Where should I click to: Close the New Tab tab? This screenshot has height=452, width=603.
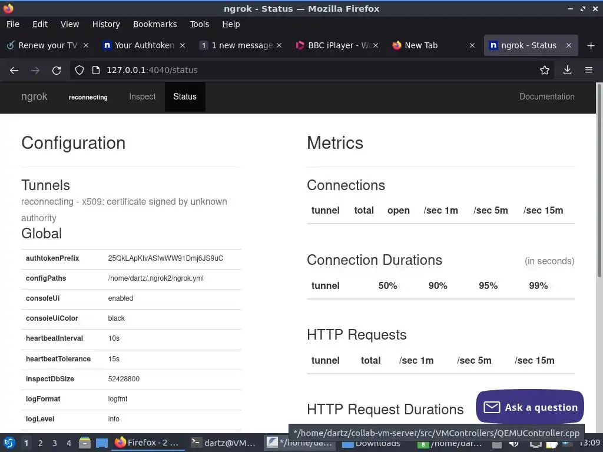(472, 45)
